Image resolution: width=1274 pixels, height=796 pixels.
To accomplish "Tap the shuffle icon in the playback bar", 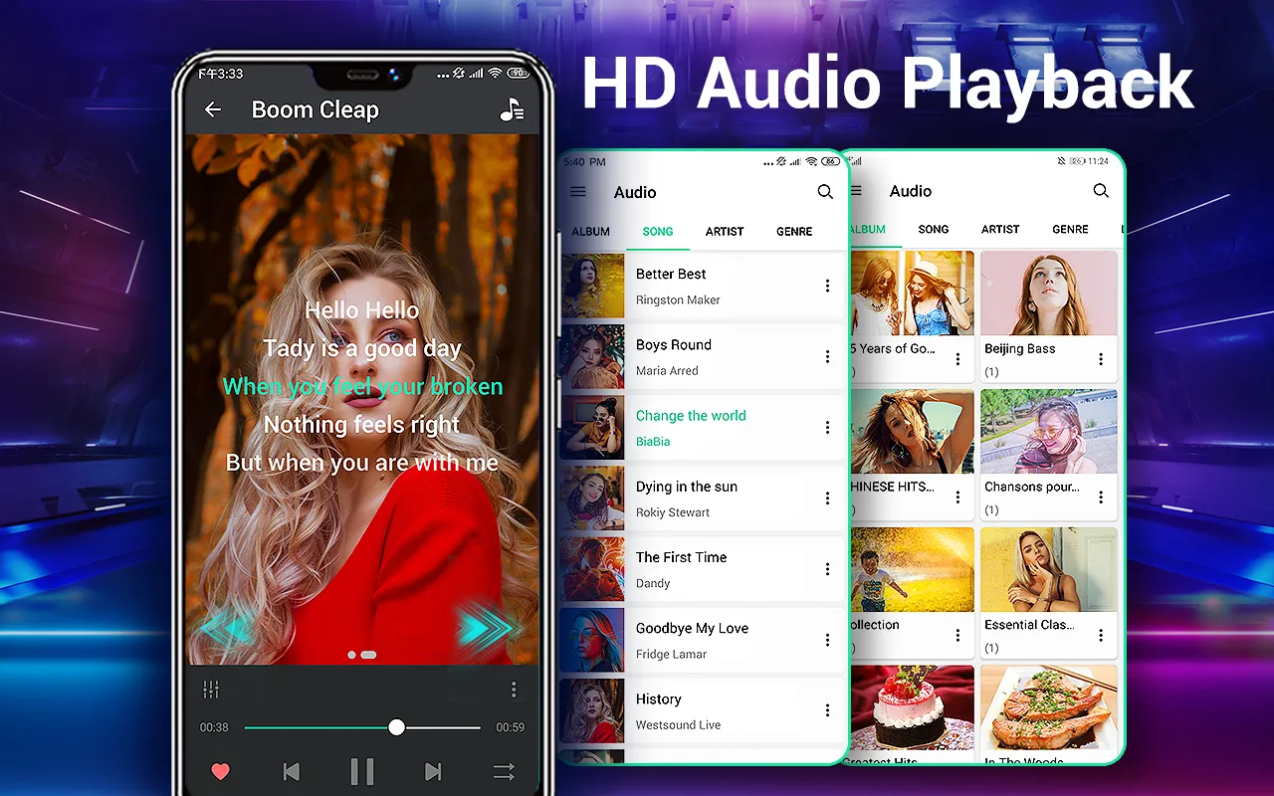I will (503, 771).
